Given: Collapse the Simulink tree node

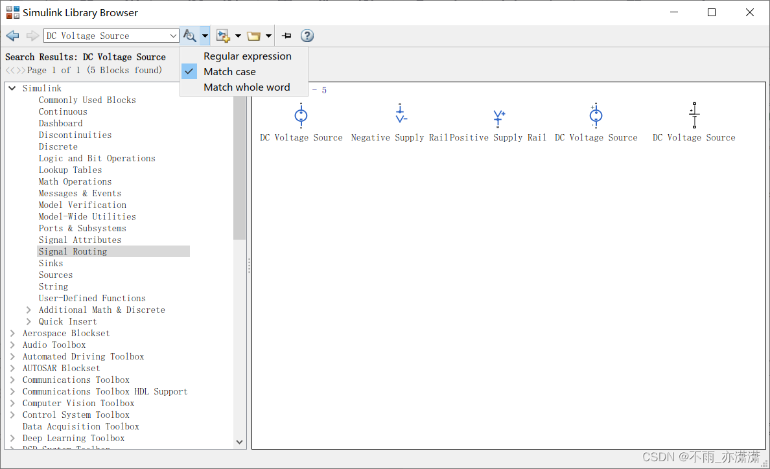Looking at the screenshot, I should [12, 88].
